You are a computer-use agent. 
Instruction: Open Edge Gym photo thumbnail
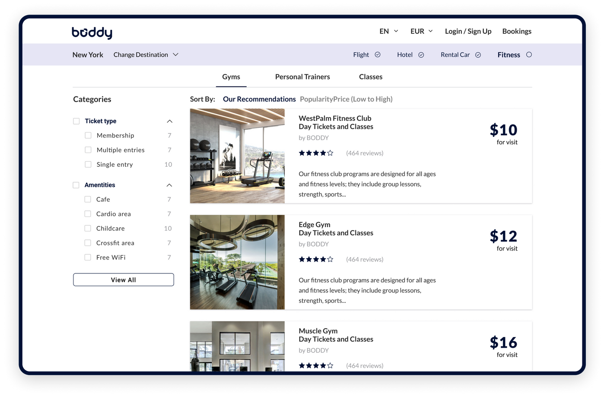point(237,262)
